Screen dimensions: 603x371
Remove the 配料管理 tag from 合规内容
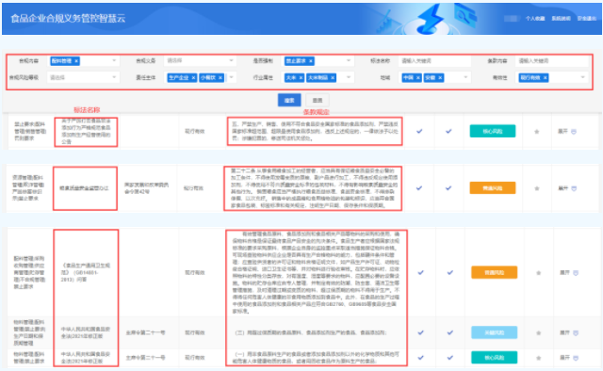76,61
